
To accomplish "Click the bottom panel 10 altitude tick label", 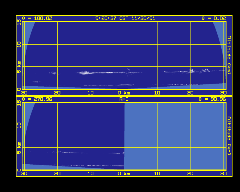I will [19, 125].
